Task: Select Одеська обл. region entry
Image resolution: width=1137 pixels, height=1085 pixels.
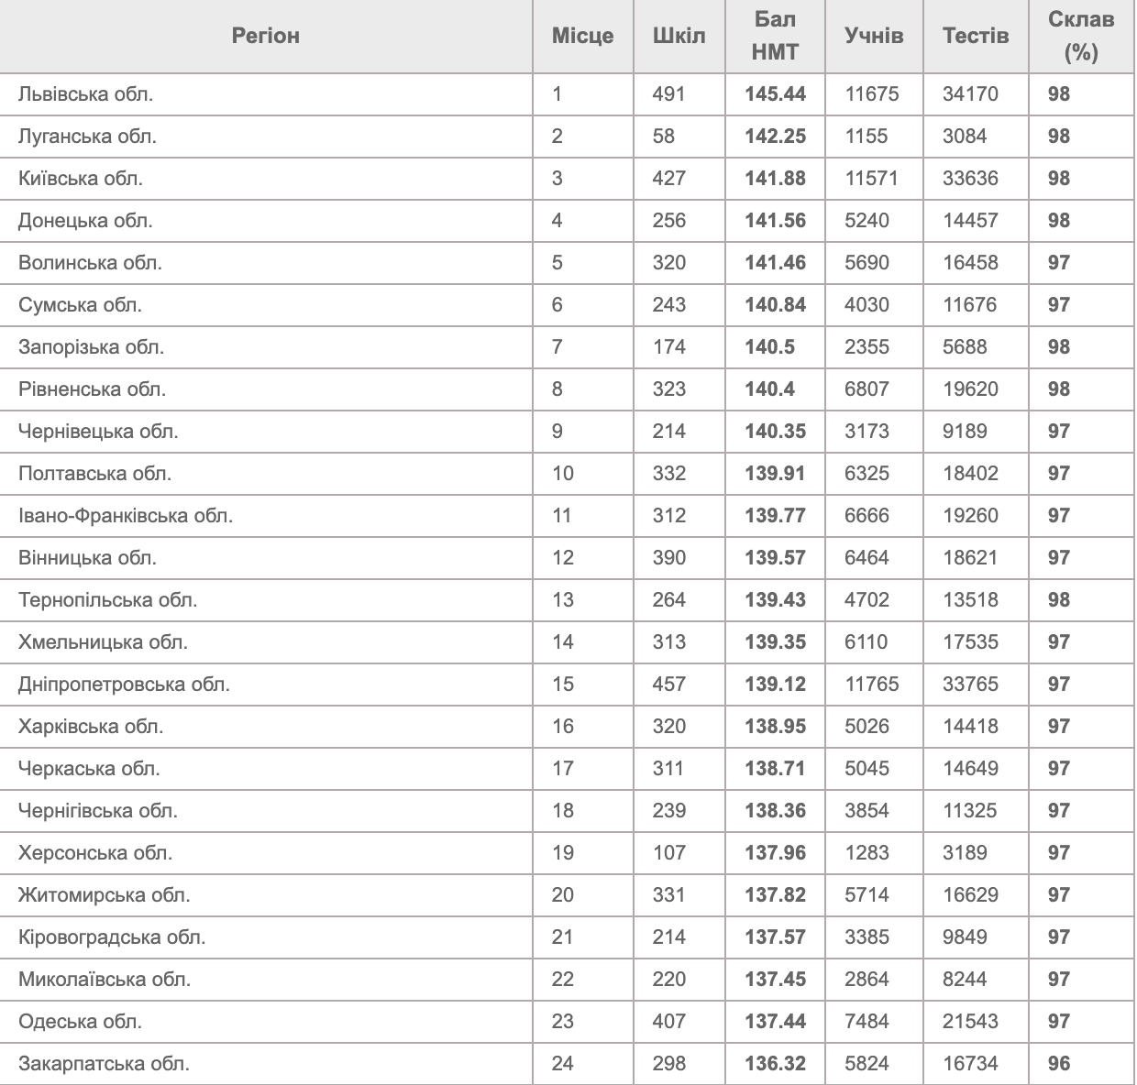Action: [80, 1021]
